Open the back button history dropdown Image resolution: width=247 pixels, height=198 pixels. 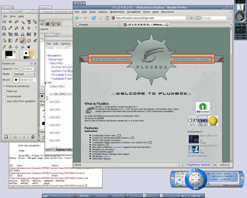pyautogui.click(x=81, y=18)
